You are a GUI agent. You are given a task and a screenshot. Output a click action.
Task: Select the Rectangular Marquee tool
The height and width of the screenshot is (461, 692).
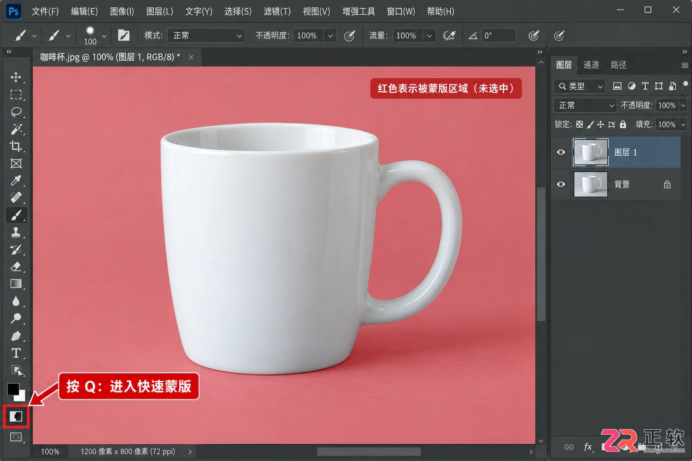pyautogui.click(x=16, y=95)
